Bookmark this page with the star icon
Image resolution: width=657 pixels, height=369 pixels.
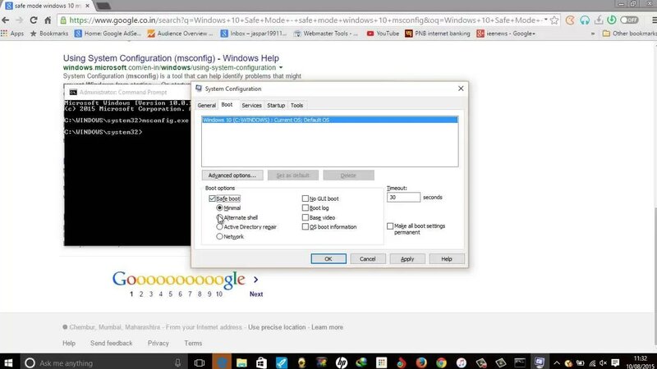[x=554, y=20]
